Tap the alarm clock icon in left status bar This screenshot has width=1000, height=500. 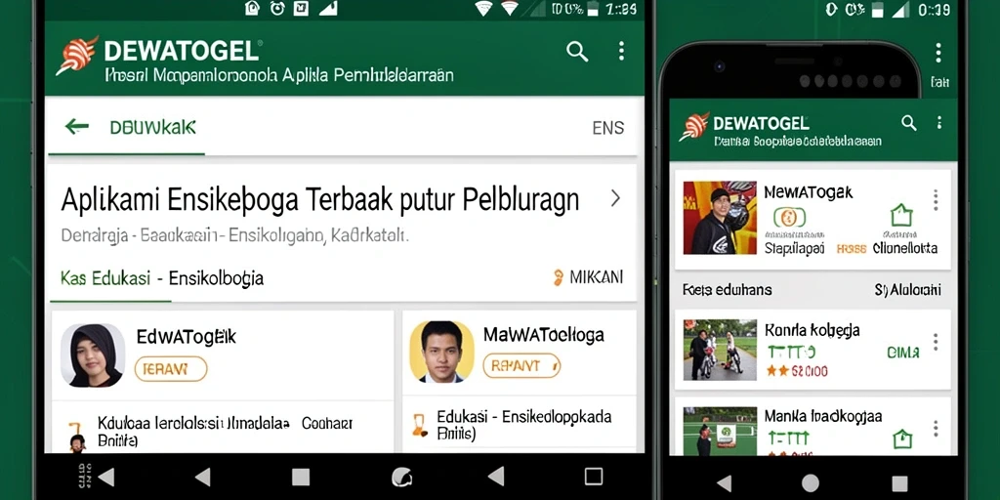pyautogui.click(x=277, y=8)
